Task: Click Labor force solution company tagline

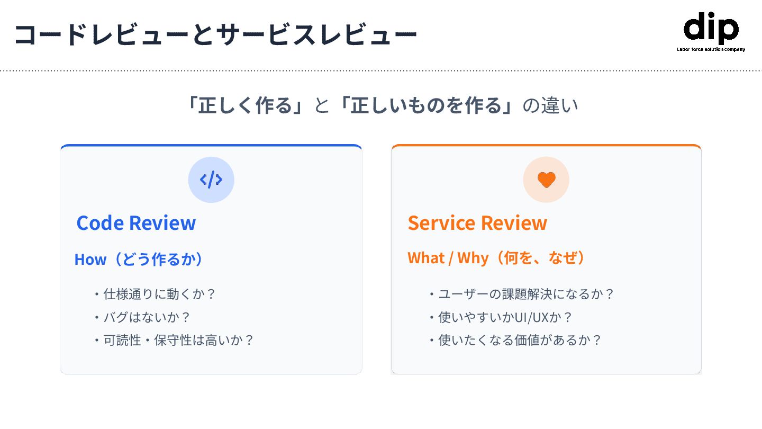Action: tap(711, 49)
